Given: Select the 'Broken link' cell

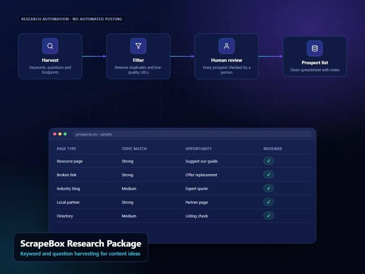Looking at the screenshot, I should pyautogui.click(x=67, y=175).
